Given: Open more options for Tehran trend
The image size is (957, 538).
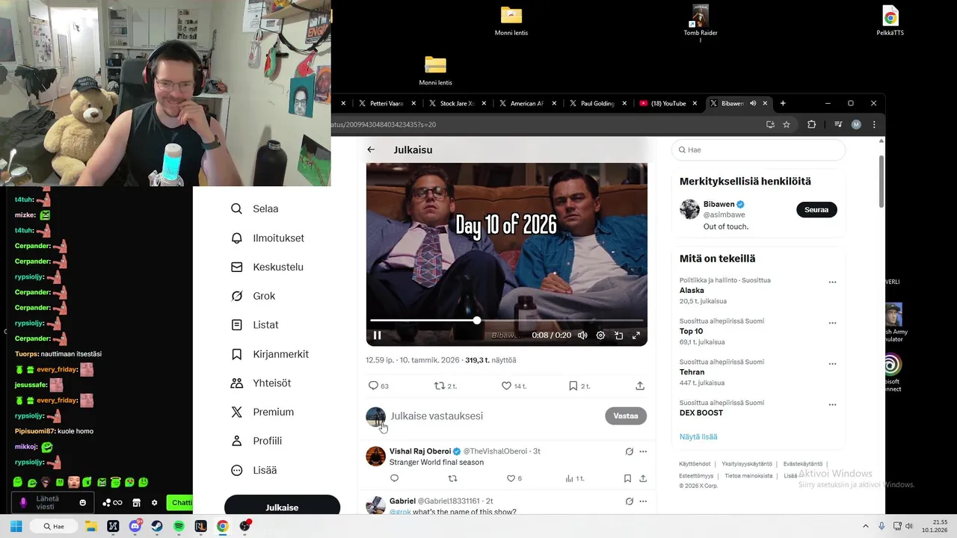Looking at the screenshot, I should point(832,364).
